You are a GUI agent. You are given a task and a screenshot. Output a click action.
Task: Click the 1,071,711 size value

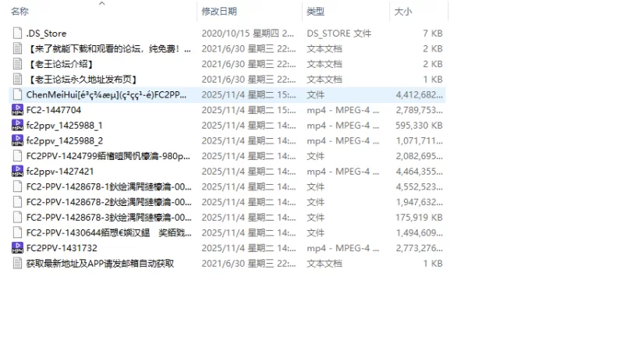point(419,141)
